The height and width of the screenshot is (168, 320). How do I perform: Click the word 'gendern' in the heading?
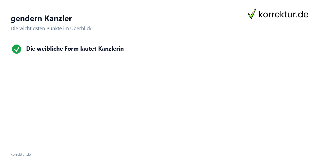coord(26,19)
